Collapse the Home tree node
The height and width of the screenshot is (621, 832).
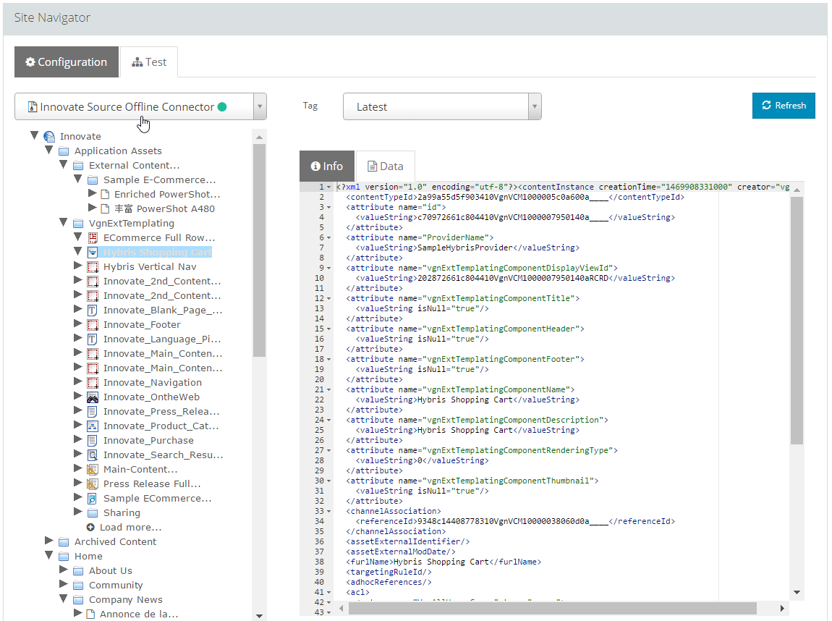(48, 555)
